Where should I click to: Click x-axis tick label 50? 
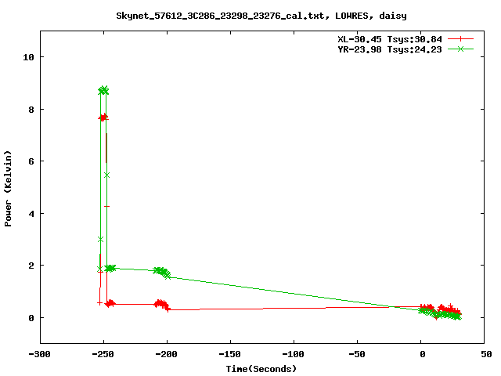click(486, 354)
